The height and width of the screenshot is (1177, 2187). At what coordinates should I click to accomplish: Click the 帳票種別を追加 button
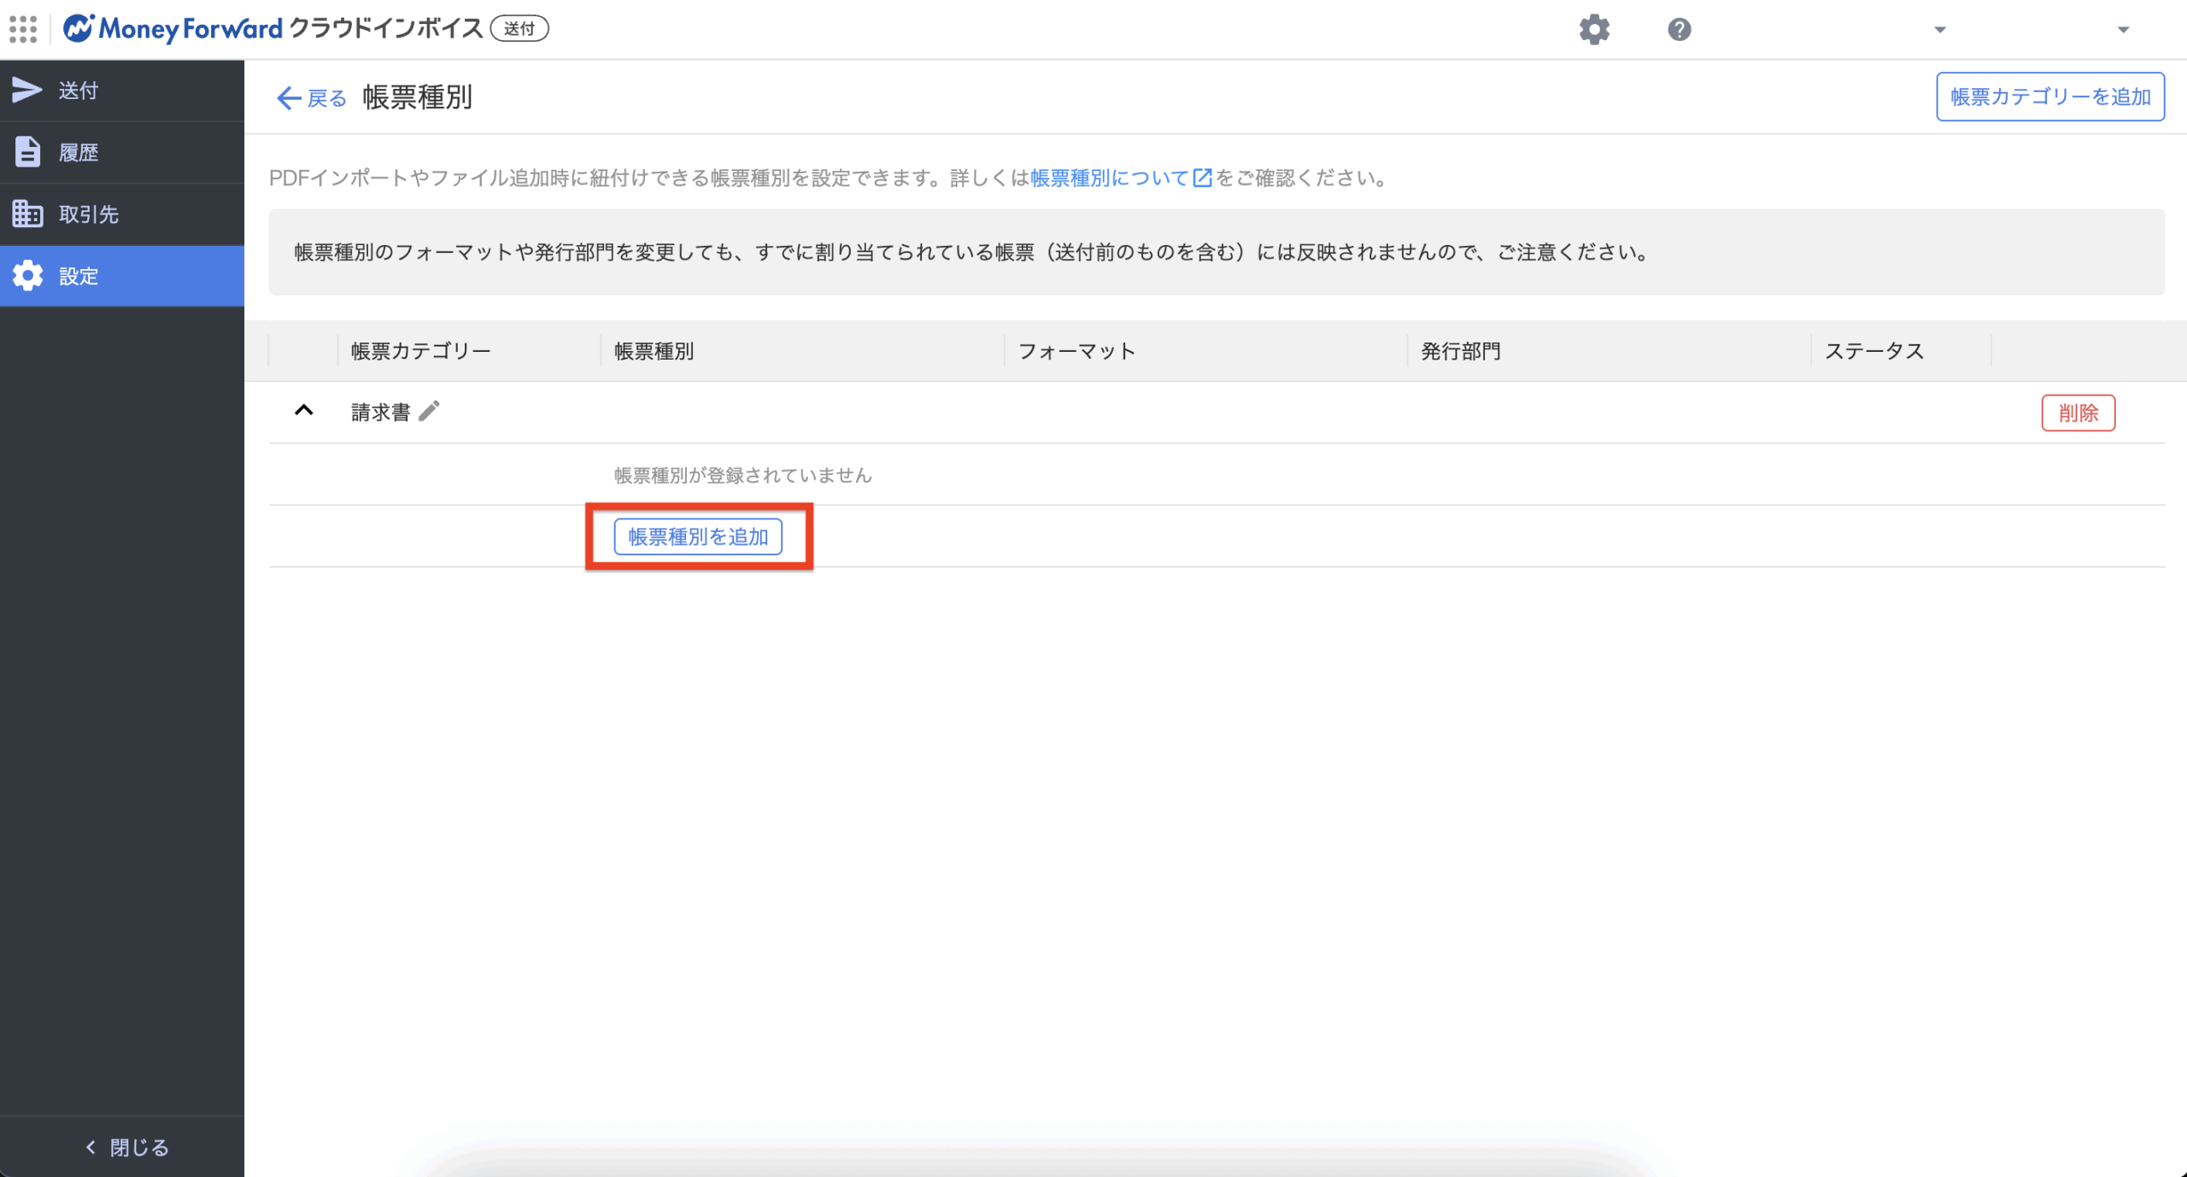click(698, 536)
